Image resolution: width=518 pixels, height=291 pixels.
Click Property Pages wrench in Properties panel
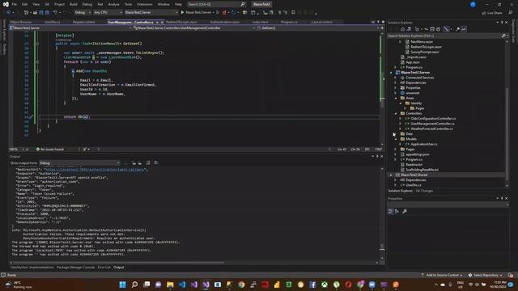pos(405,211)
